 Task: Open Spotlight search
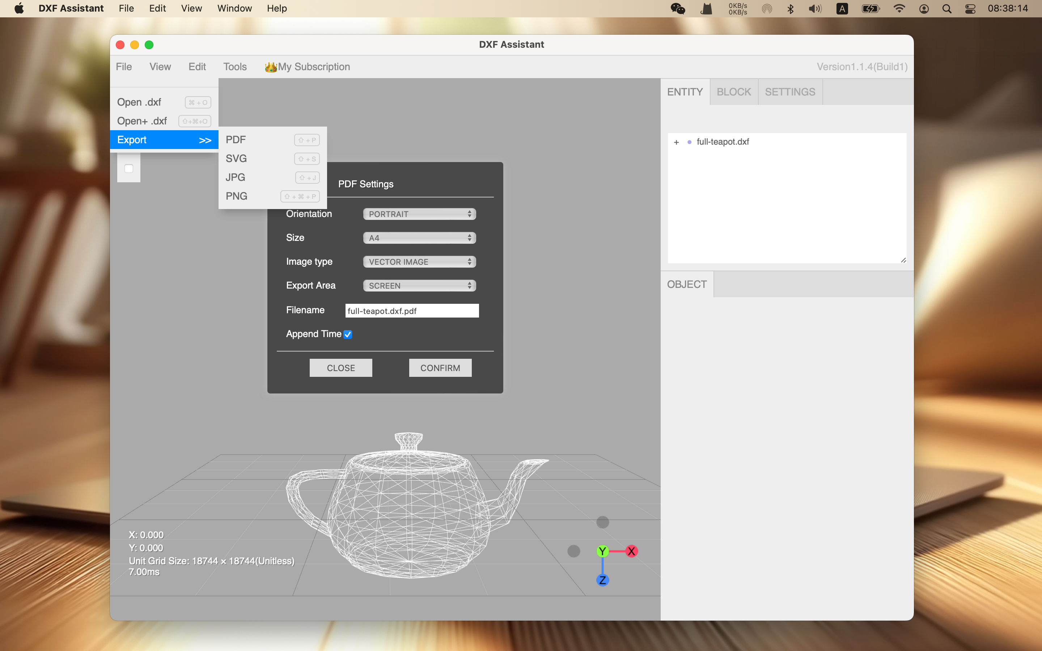tap(946, 9)
